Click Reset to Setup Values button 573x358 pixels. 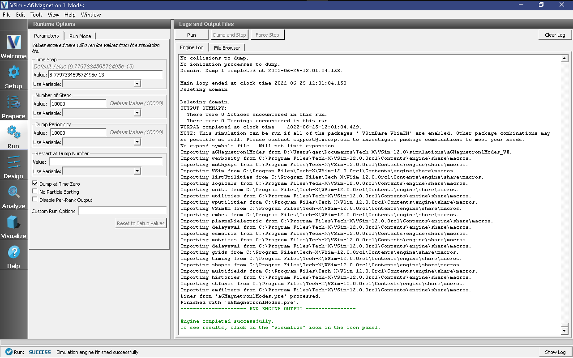click(141, 223)
